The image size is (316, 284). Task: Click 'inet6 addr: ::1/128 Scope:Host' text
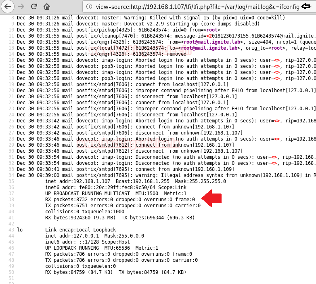[88, 242]
